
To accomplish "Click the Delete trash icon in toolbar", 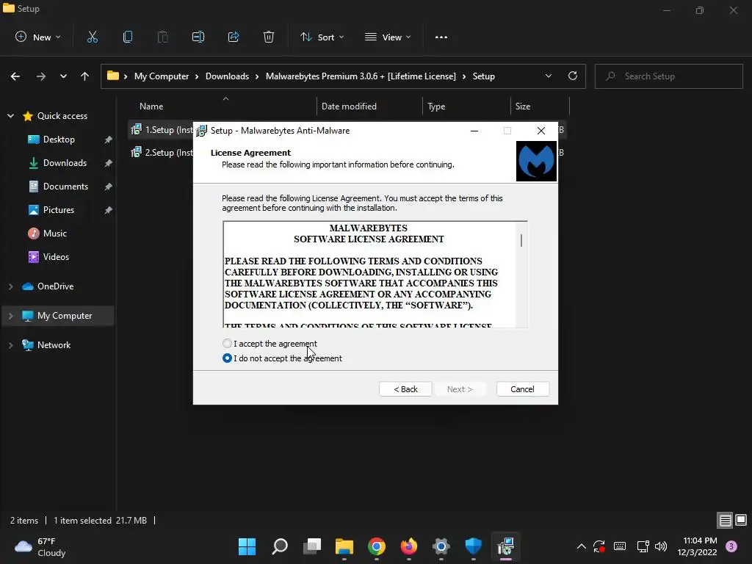I will pos(269,37).
